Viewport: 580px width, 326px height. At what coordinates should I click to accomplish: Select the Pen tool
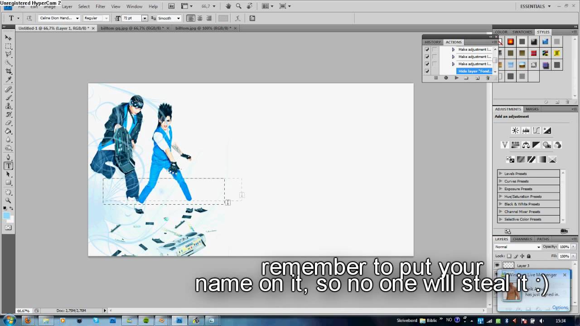click(x=8, y=158)
